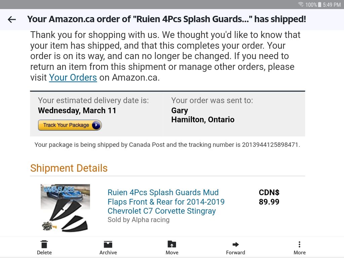
Task: Open the Ruien Splash Guards product link
Action: click(166, 202)
